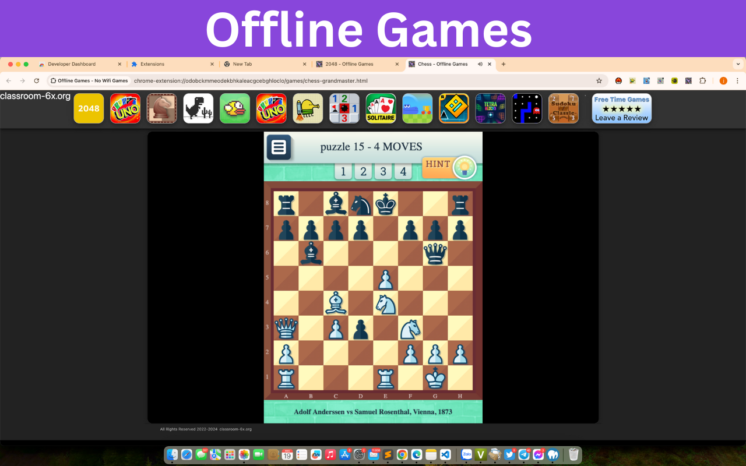Open Finder from the dock
This screenshot has height=466, width=746.
point(173,454)
